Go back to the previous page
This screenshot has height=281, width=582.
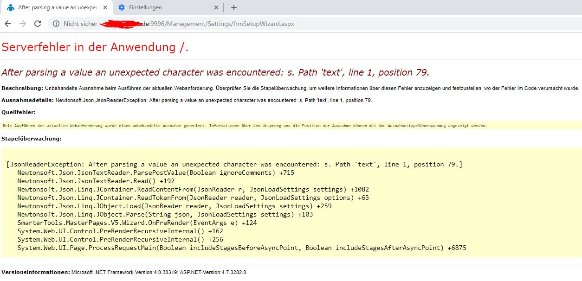[x=8, y=24]
